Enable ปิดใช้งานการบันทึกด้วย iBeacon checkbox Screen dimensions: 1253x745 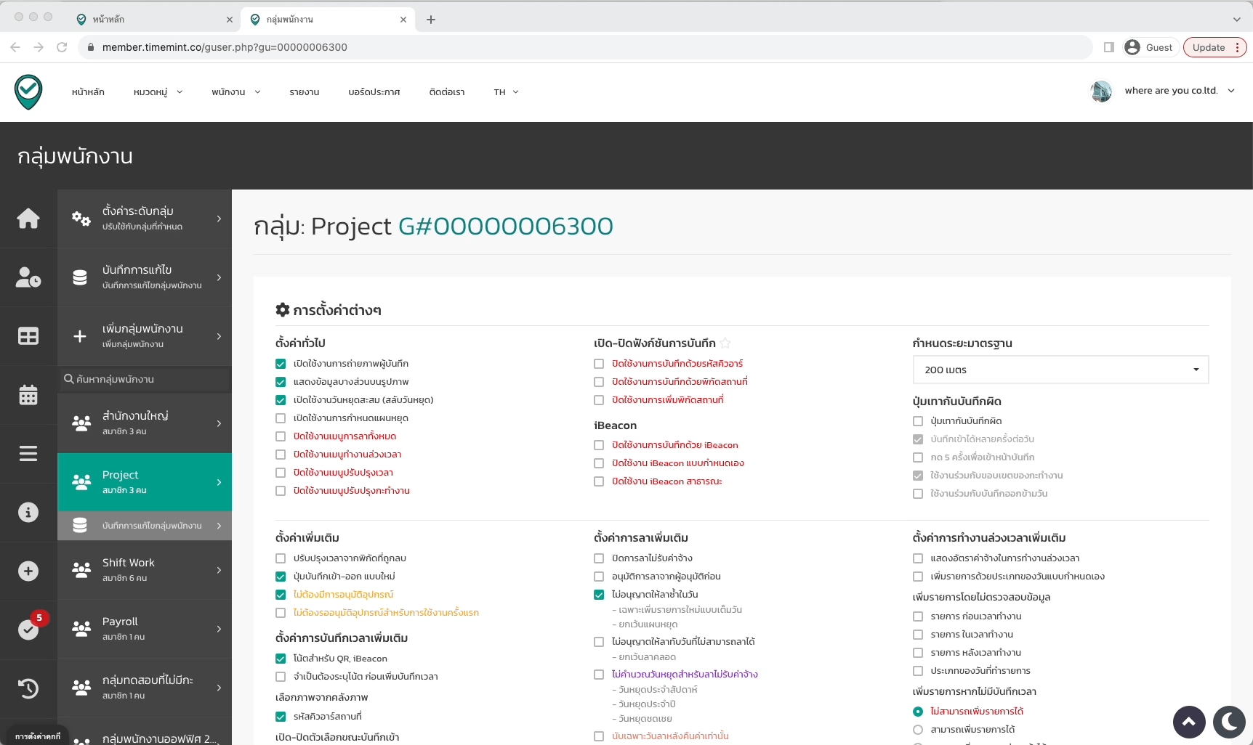pyautogui.click(x=599, y=445)
